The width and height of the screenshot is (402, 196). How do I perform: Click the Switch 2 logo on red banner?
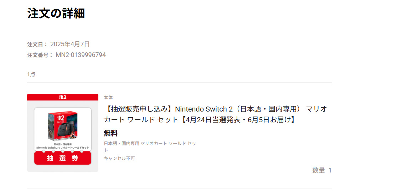(x=63, y=97)
